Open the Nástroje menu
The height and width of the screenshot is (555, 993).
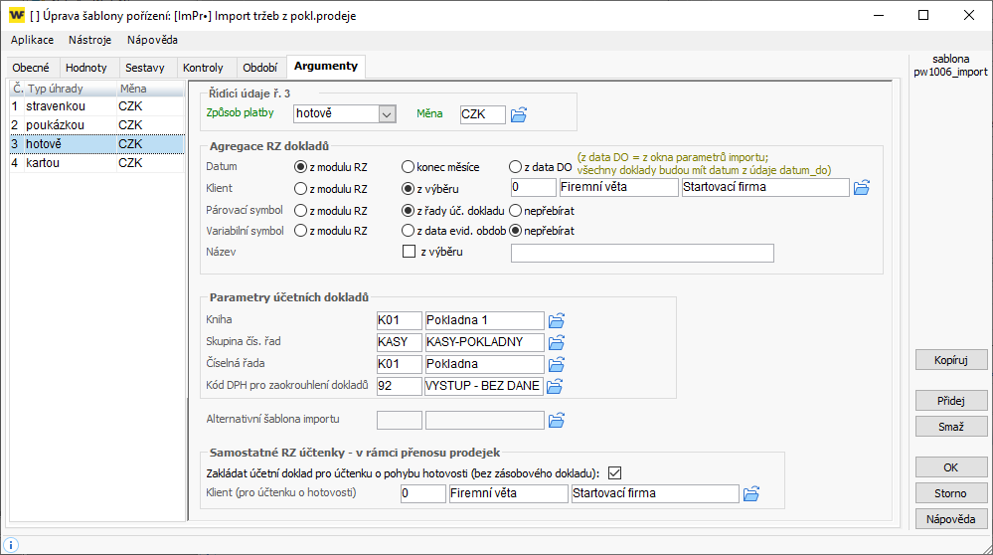click(89, 40)
